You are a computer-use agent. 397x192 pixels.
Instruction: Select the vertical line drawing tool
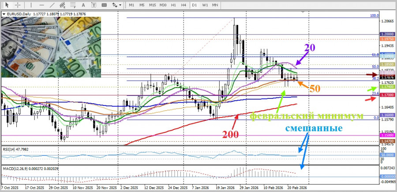31,5
